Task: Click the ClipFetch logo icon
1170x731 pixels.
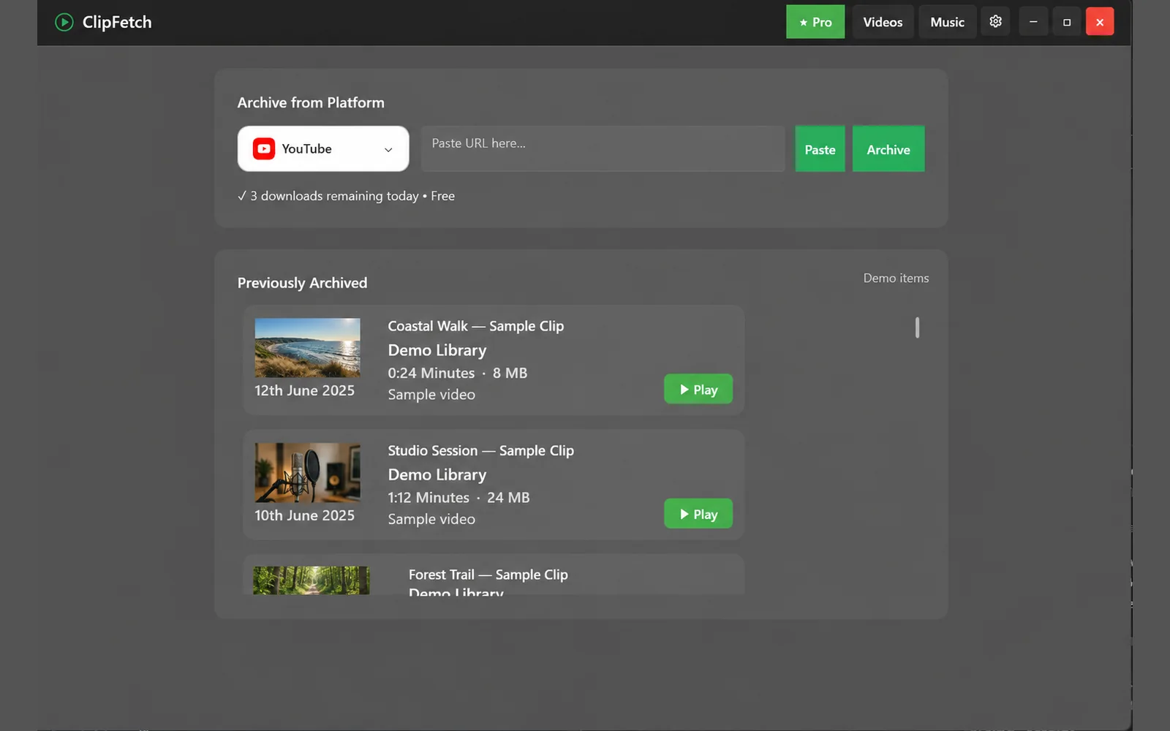Action: tap(64, 23)
